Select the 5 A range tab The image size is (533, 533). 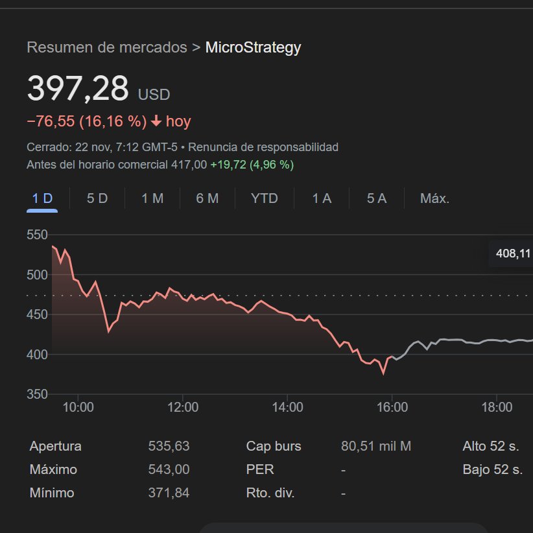(377, 198)
